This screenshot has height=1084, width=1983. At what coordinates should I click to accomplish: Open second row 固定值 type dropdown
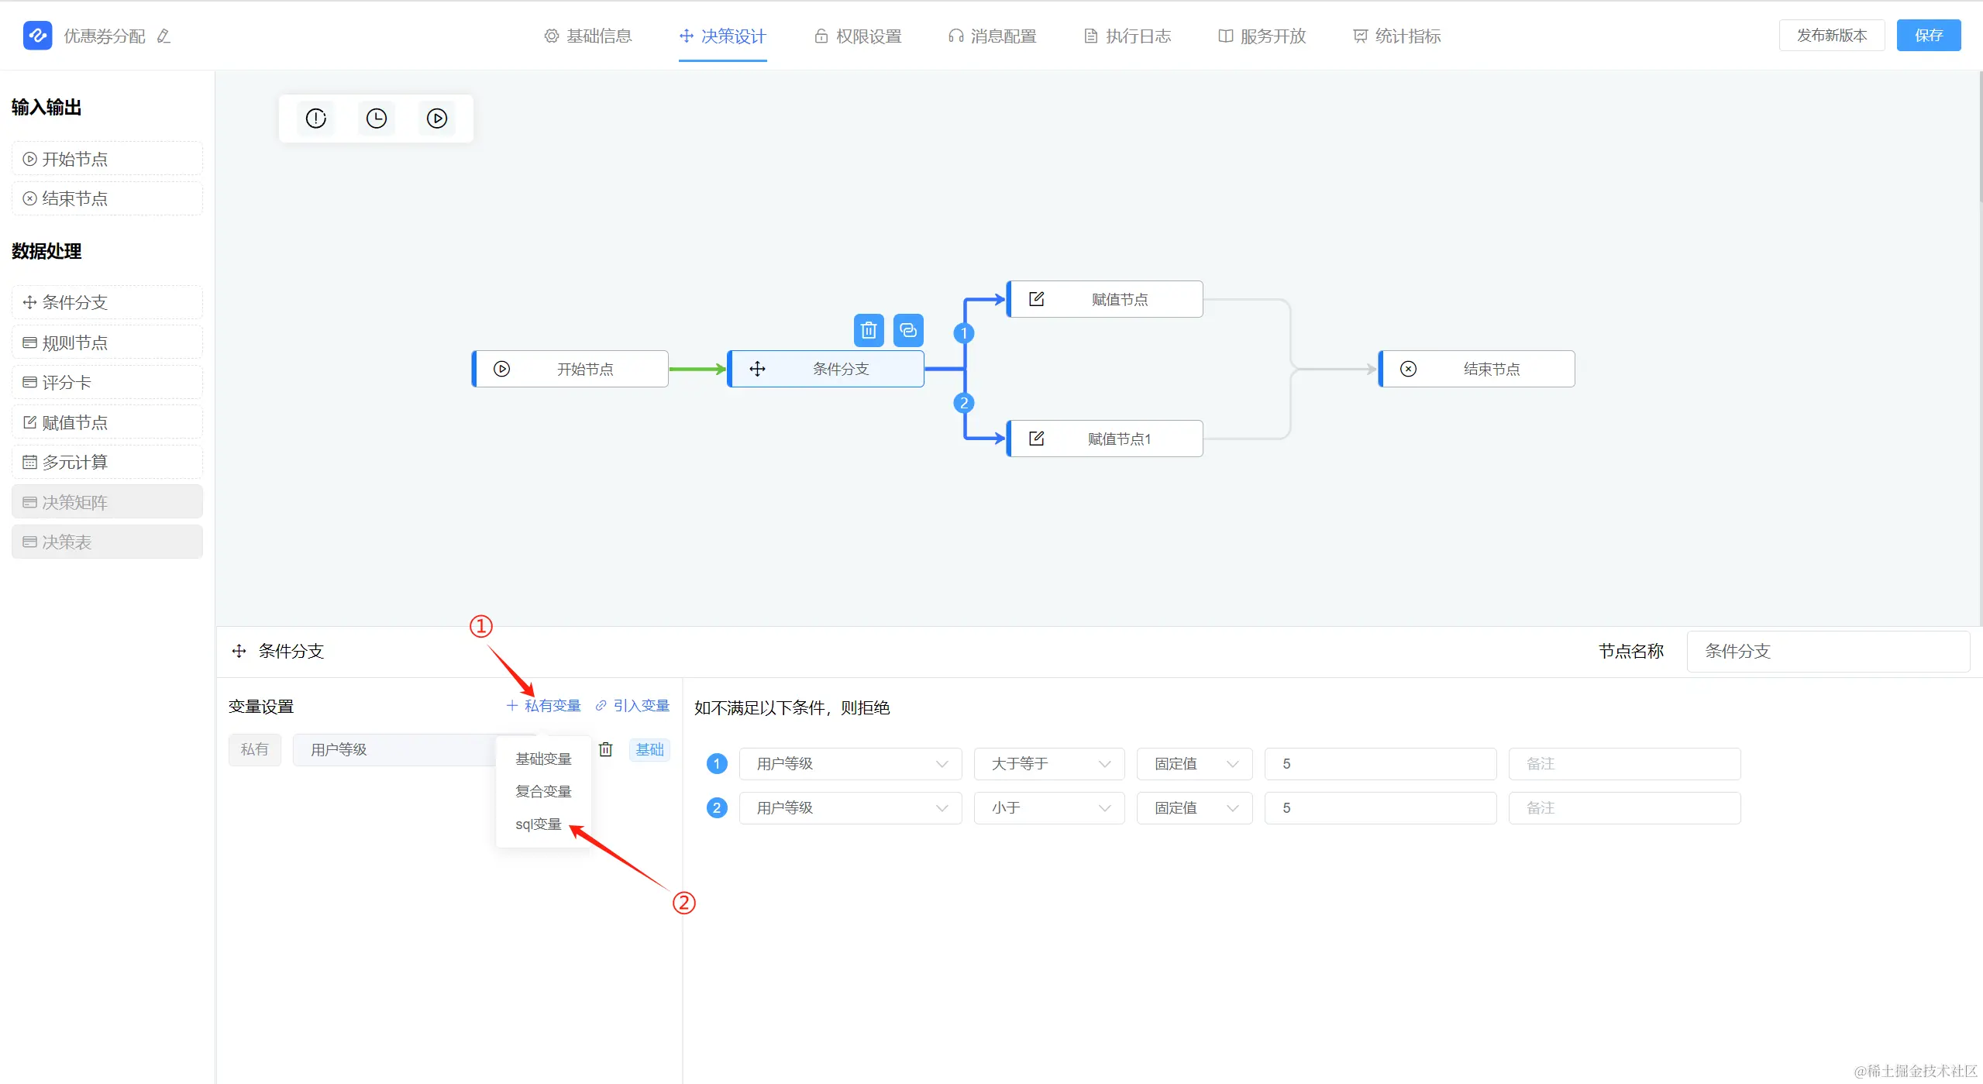(x=1194, y=808)
